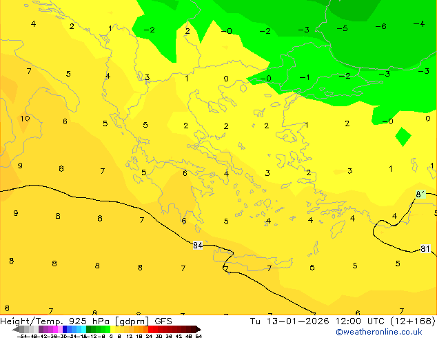Click the weatheronline.co.uk copyright link
Screen dimensions: 437x338
(378, 332)
